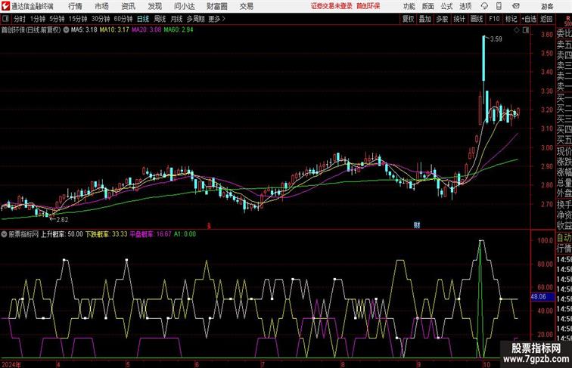The image size is (572, 368).
Task: Click the 统计 toolbar button
Action: click(459, 19)
